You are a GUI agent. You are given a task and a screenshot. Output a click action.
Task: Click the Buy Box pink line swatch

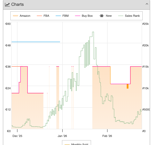(x=77, y=16)
